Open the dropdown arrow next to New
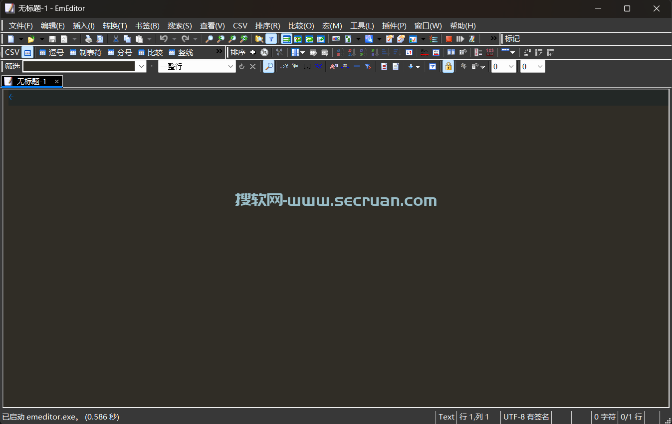 click(x=21, y=39)
